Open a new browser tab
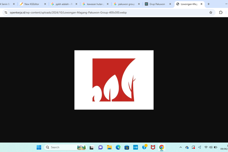228x152 pixels. [x=209, y=4]
